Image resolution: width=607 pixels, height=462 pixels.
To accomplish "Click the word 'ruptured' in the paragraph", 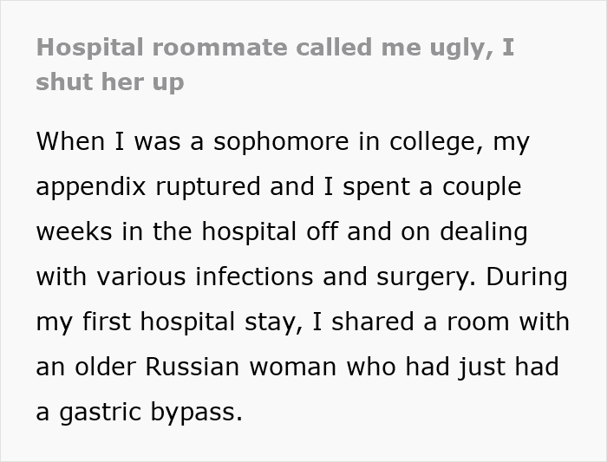I will [x=208, y=187].
